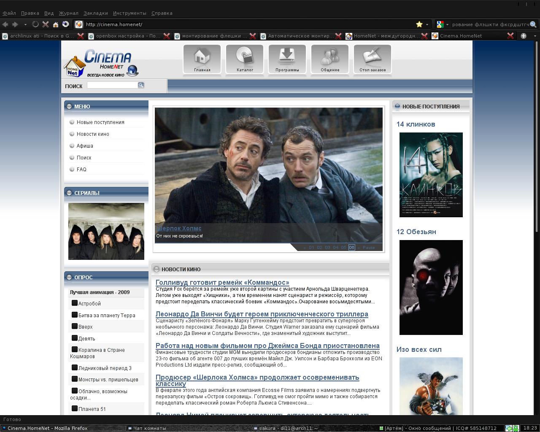Open Главная via the house icon
Viewport: 540px width, 432px height.
pyautogui.click(x=202, y=59)
